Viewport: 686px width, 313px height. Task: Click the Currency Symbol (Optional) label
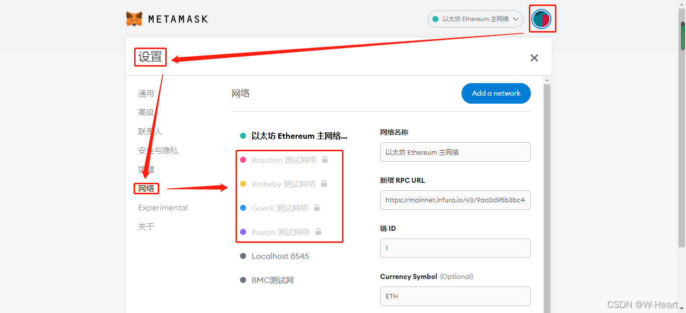[x=426, y=276]
